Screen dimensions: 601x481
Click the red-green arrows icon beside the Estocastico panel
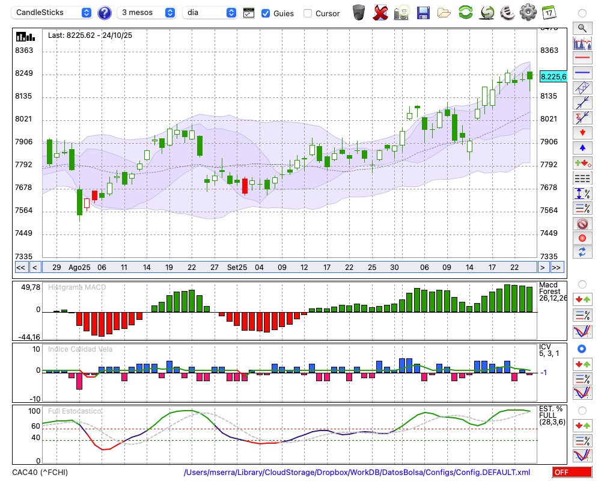pyautogui.click(x=582, y=425)
